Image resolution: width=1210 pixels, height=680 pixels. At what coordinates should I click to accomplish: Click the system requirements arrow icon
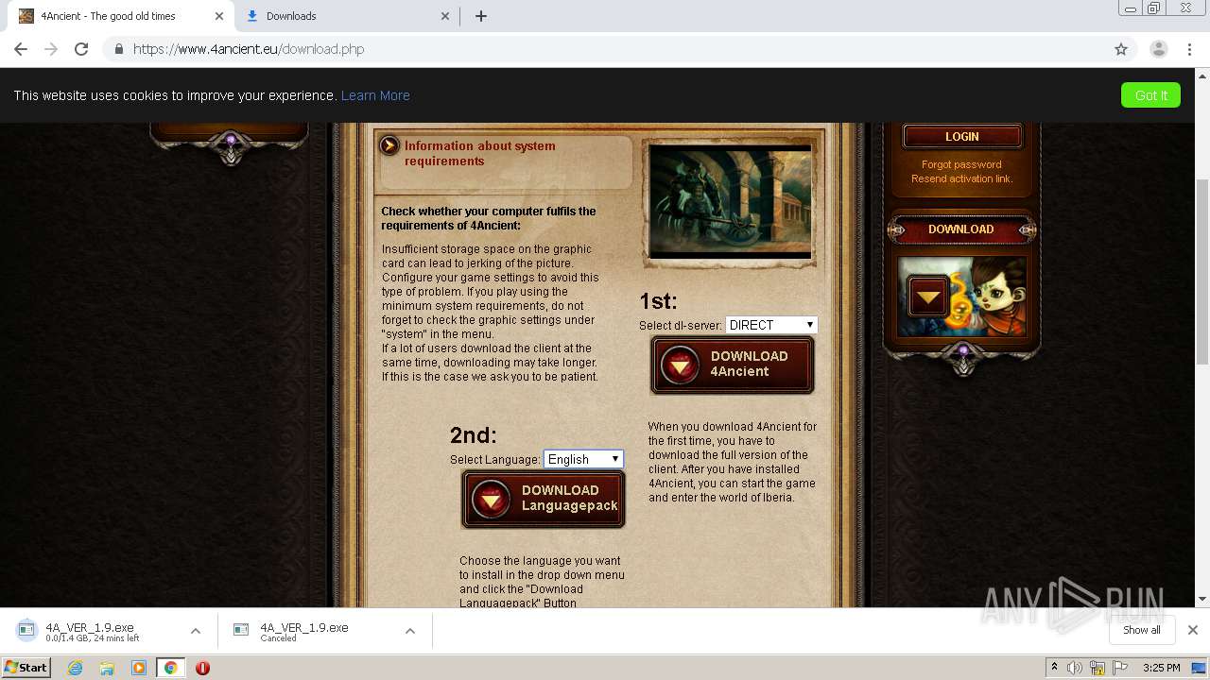[389, 145]
